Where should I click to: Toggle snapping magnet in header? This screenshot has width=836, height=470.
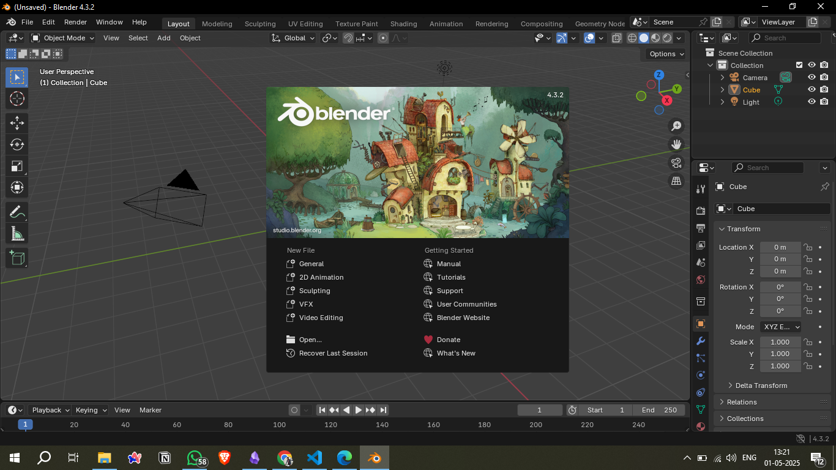tap(348, 38)
